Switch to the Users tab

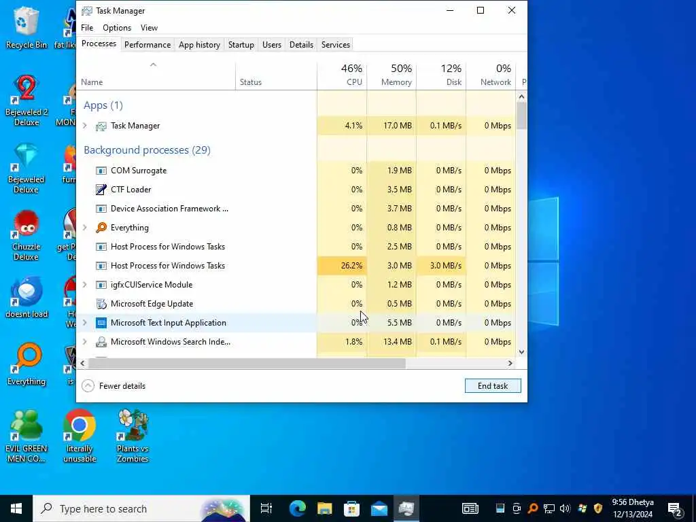coord(272,45)
